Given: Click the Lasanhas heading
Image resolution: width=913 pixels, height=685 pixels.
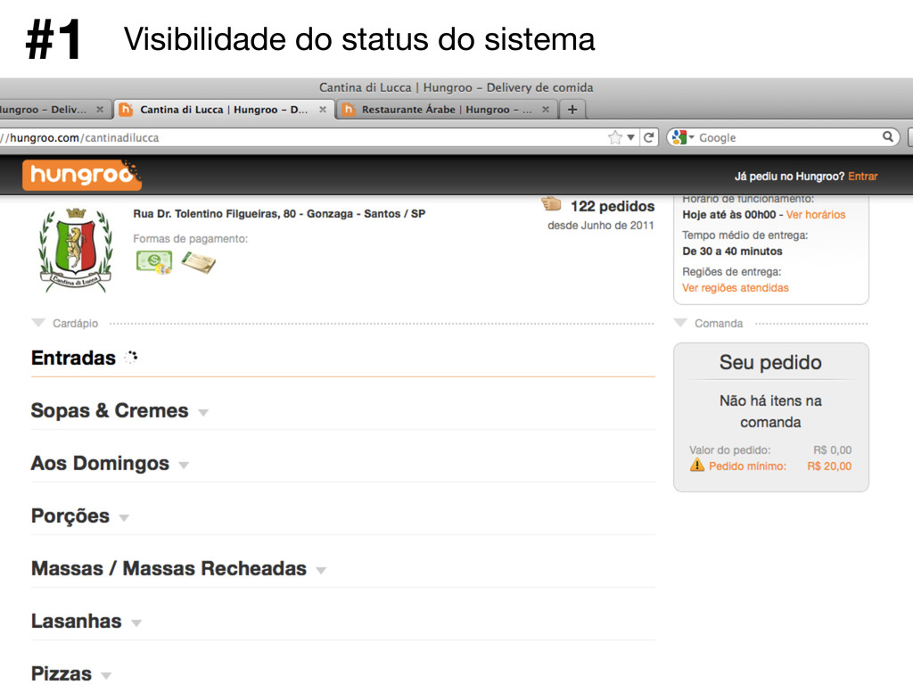Looking at the screenshot, I should [x=77, y=621].
